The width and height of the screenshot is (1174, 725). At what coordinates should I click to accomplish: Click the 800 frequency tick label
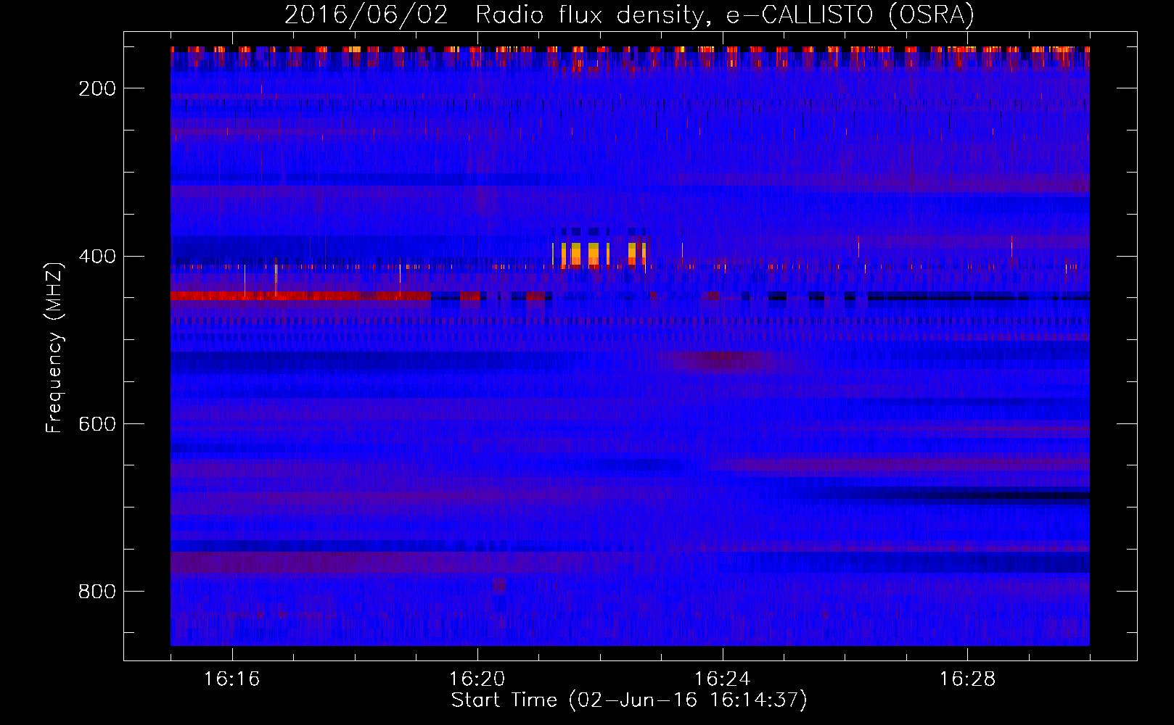pyautogui.click(x=97, y=592)
